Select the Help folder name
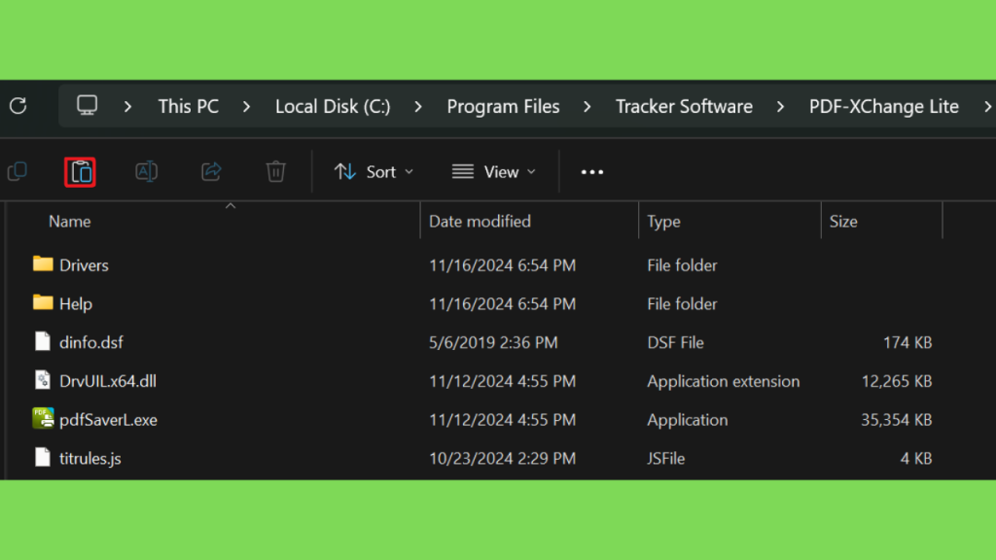Screen dimensions: 996x560 (x=76, y=303)
